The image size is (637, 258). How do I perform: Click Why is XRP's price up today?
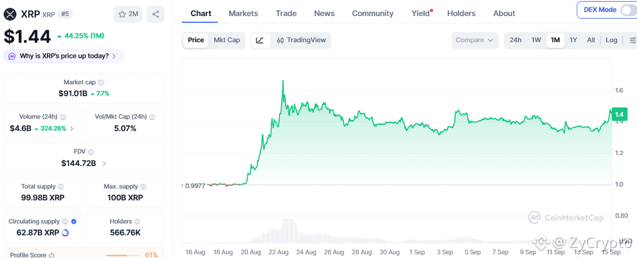(64, 56)
